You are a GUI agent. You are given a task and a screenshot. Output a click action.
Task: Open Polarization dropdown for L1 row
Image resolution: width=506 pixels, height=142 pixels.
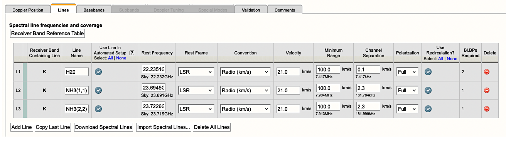[x=407, y=72]
